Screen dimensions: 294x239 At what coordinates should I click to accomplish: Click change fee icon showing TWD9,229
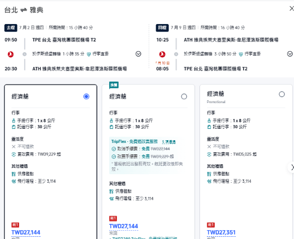click(14, 154)
